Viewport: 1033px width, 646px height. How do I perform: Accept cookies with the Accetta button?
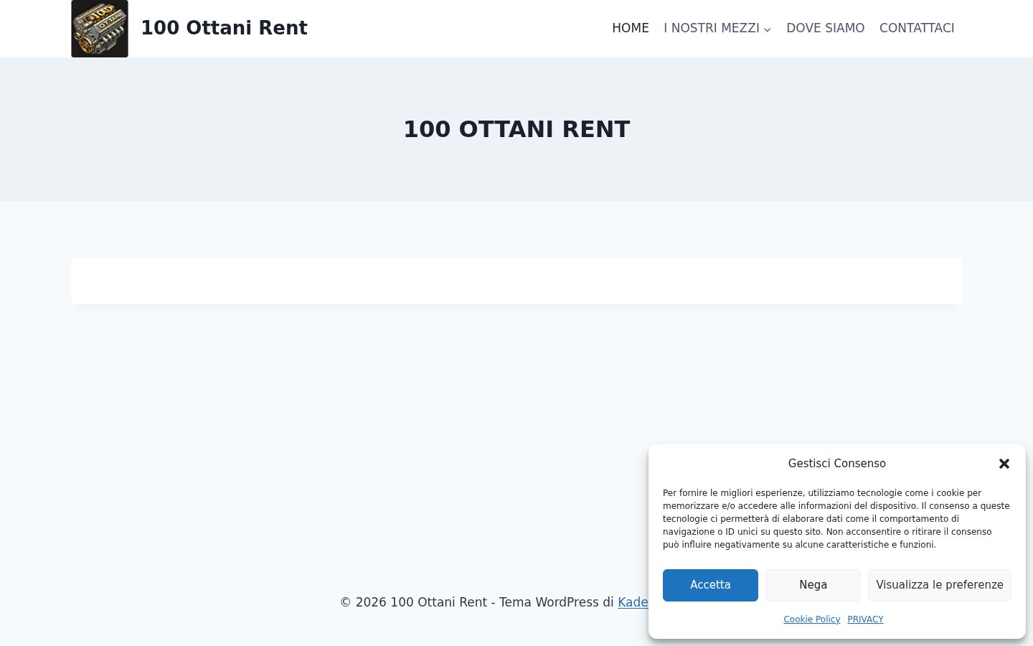click(x=710, y=585)
